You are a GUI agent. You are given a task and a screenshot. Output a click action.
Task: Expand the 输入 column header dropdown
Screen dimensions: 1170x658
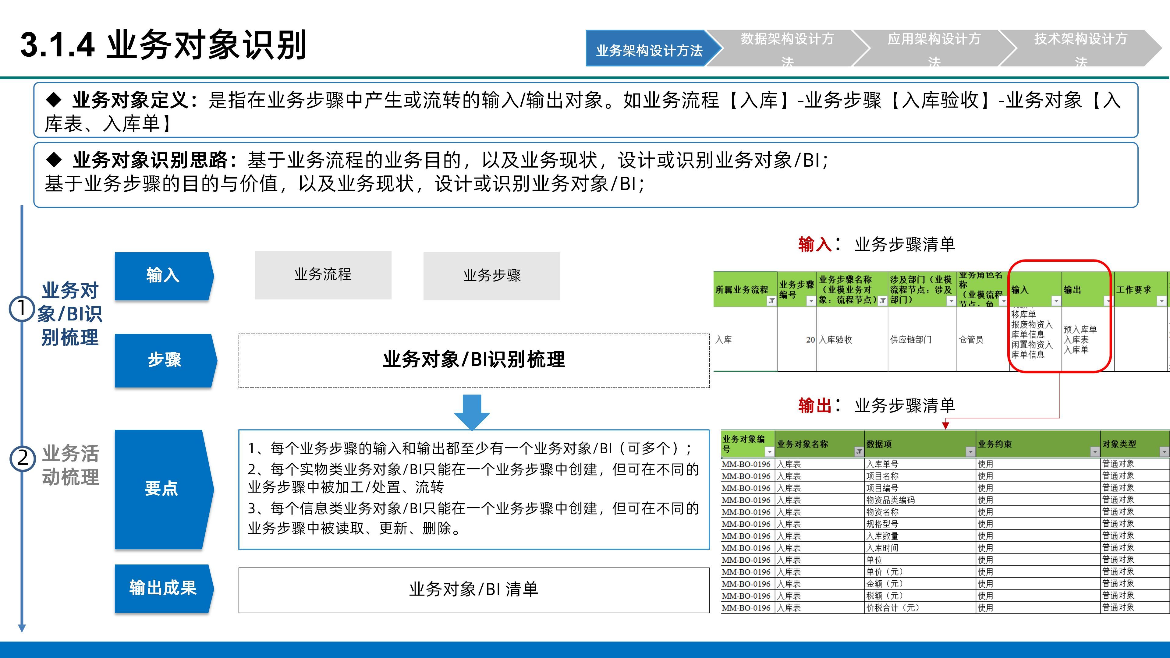click(x=1056, y=301)
